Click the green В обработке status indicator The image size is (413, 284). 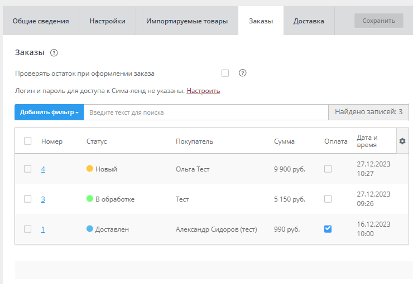[90, 199]
